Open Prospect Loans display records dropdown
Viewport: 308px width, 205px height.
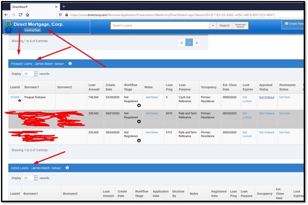30,74
